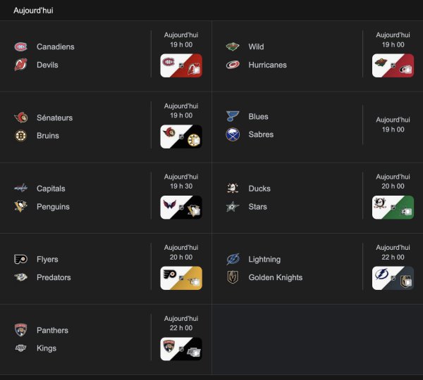View the Flyers vs Predators matchup thumbnail

click(x=181, y=278)
